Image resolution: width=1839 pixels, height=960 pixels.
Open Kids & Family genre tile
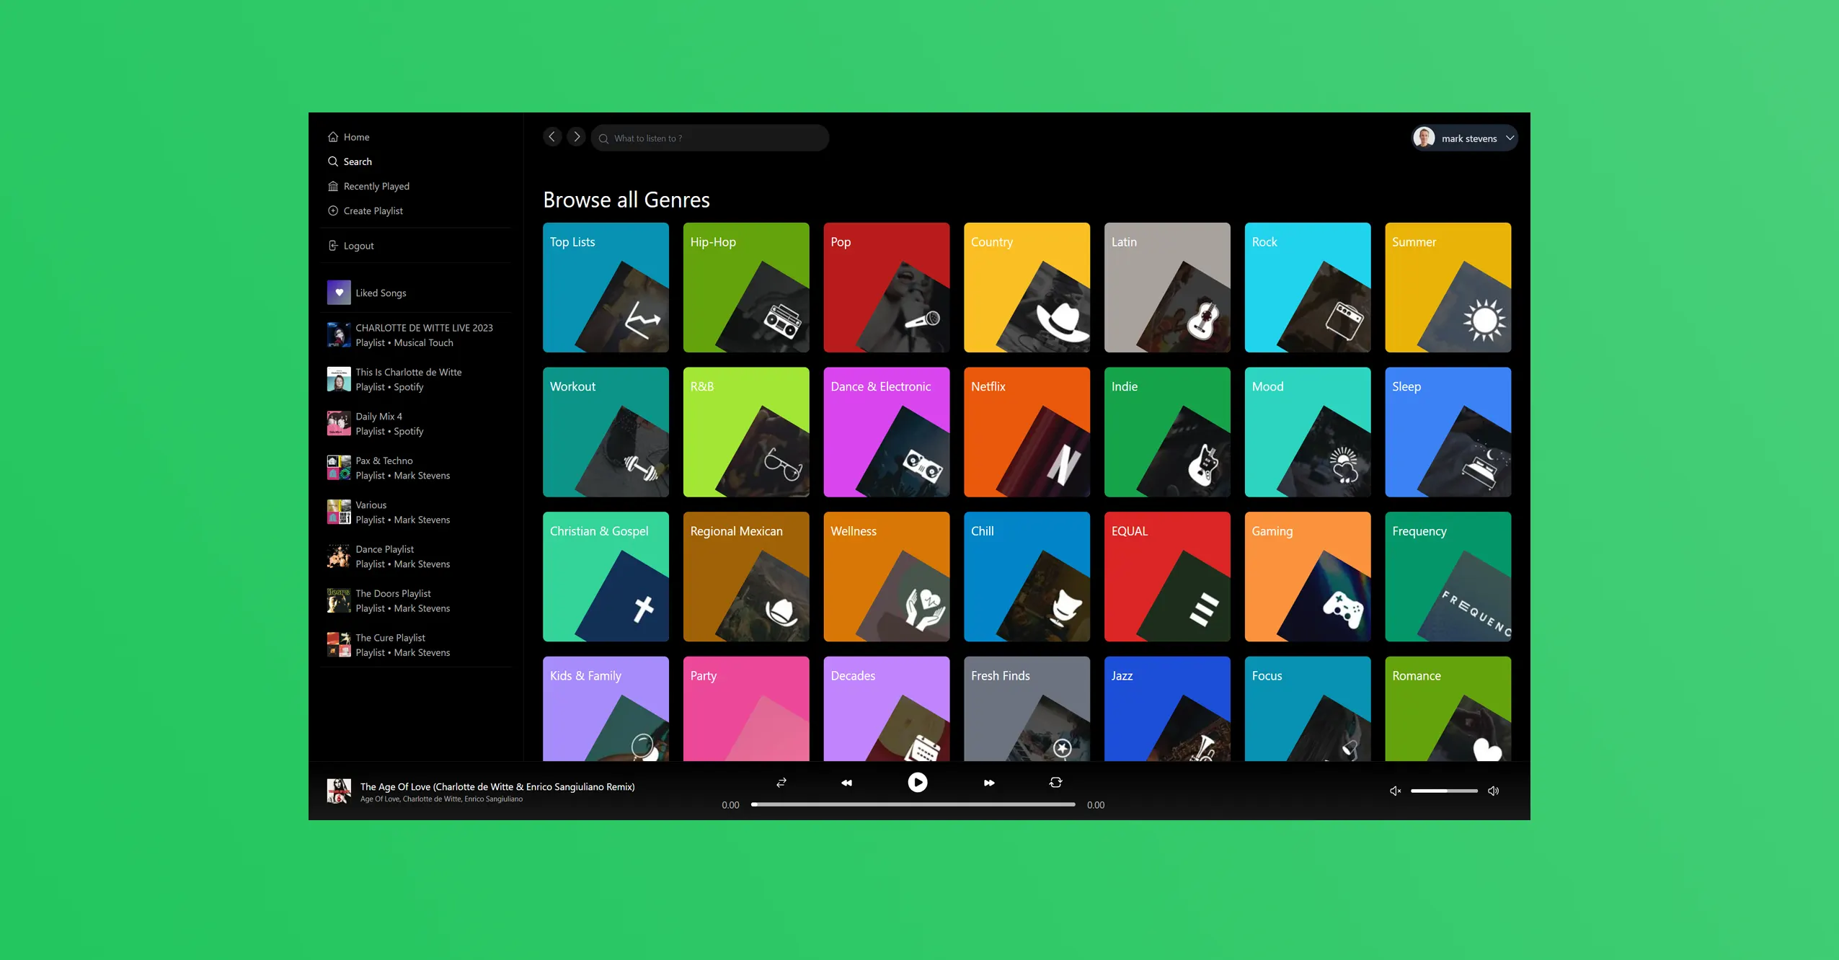pos(606,708)
